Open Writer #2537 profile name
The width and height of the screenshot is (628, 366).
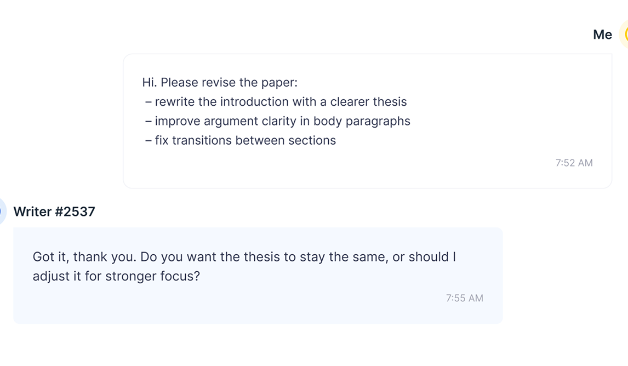point(54,211)
